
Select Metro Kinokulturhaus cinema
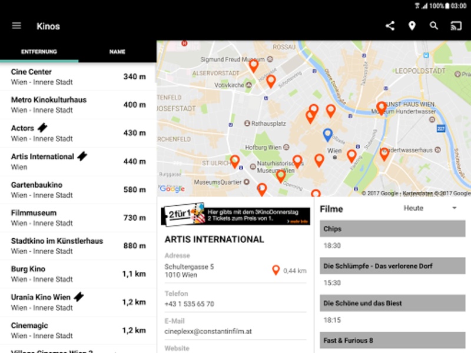(x=78, y=105)
